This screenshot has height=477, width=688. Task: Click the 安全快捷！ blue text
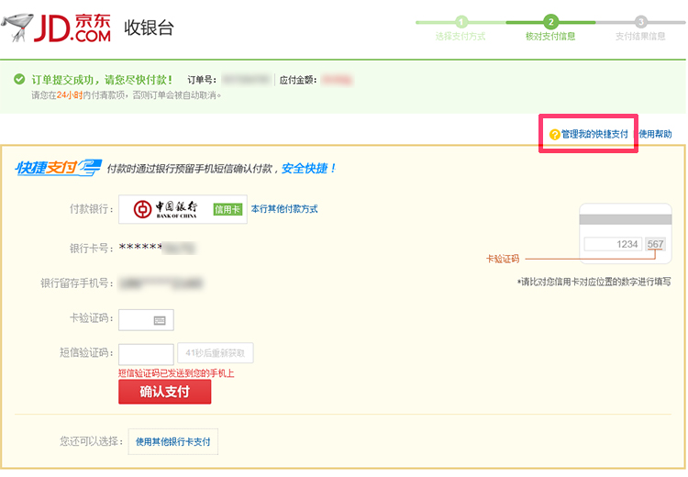coord(308,168)
